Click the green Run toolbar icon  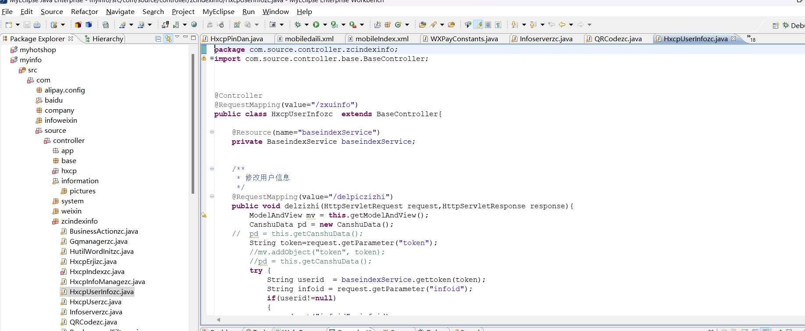pyautogui.click(x=316, y=25)
